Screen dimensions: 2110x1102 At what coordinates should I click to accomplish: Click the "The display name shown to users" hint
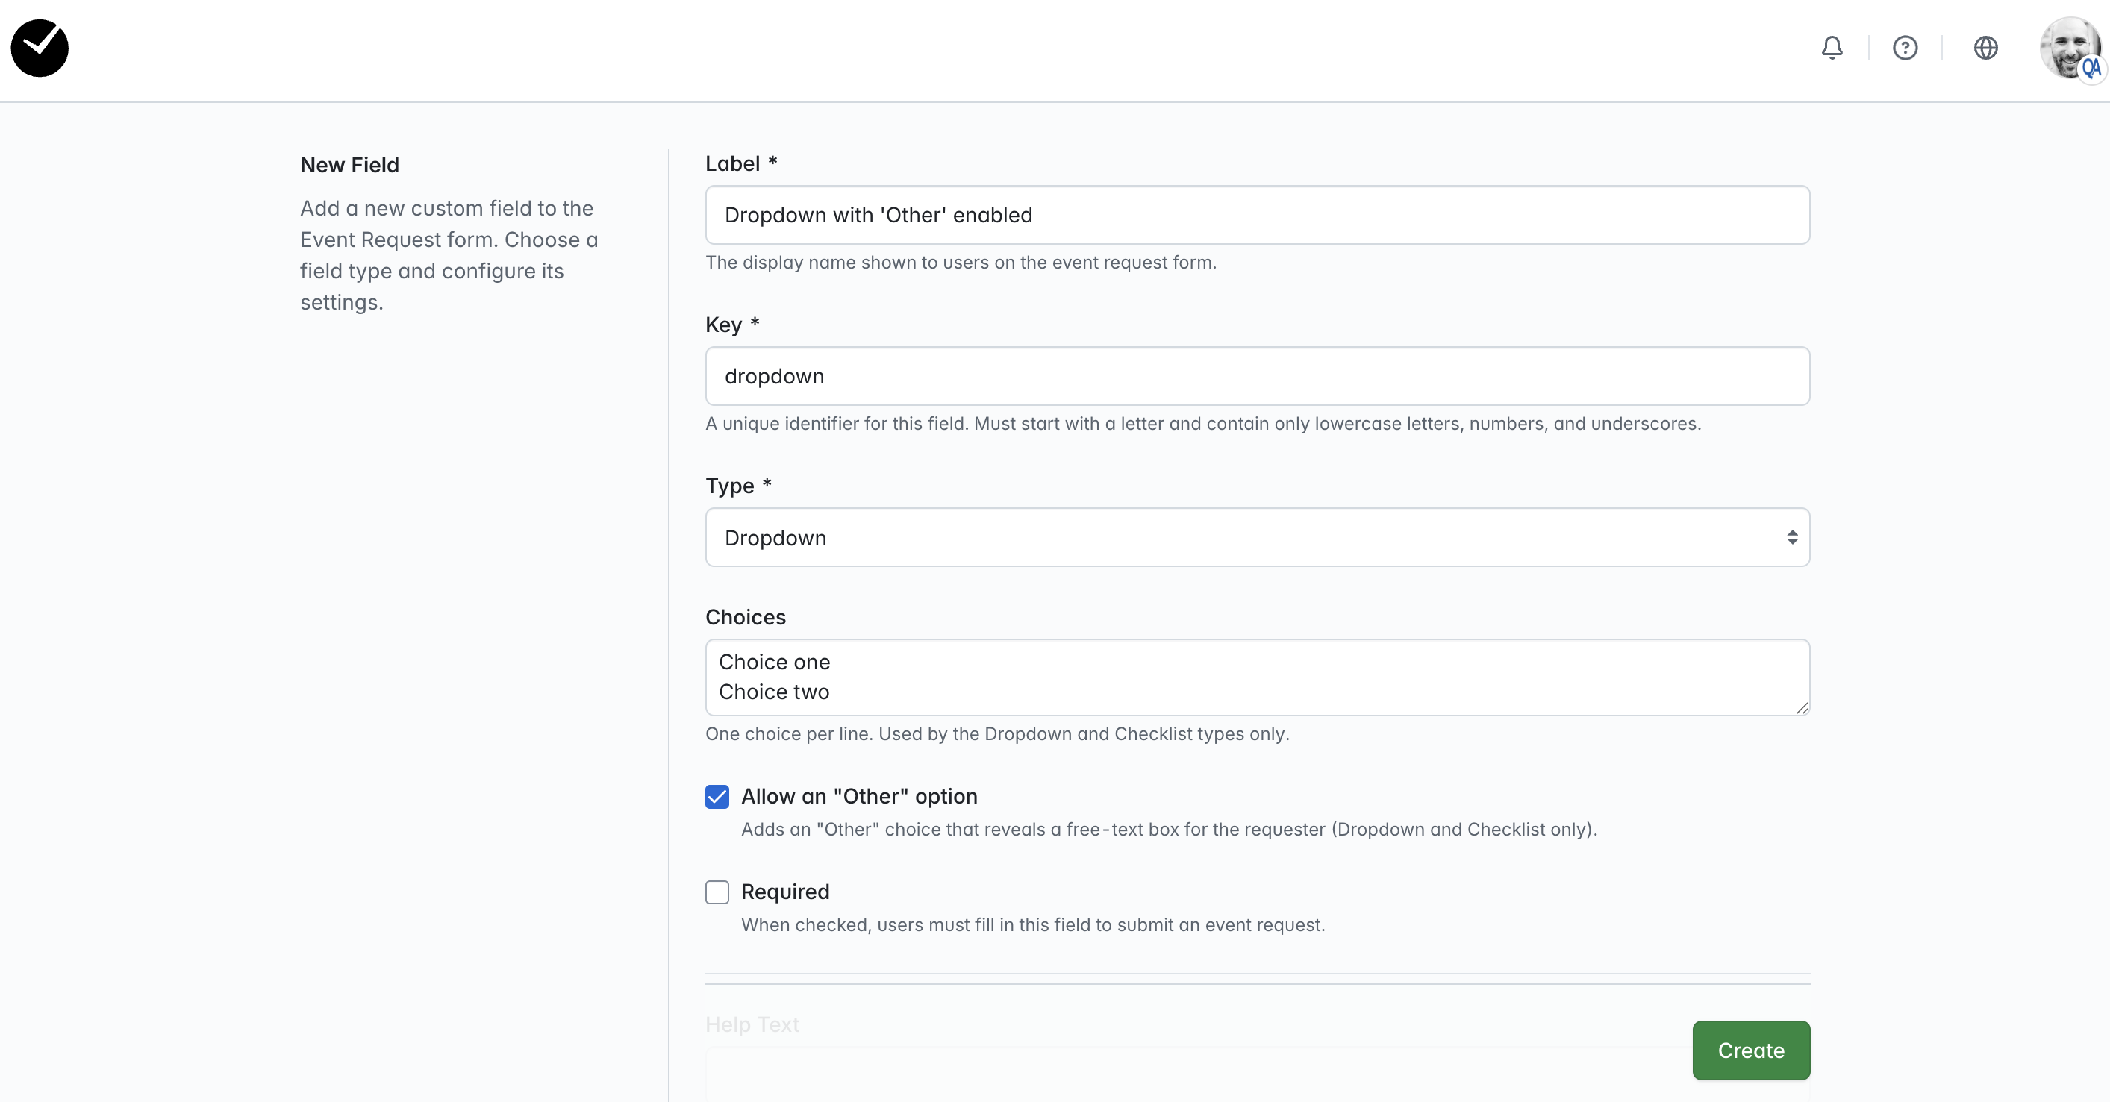click(x=961, y=263)
